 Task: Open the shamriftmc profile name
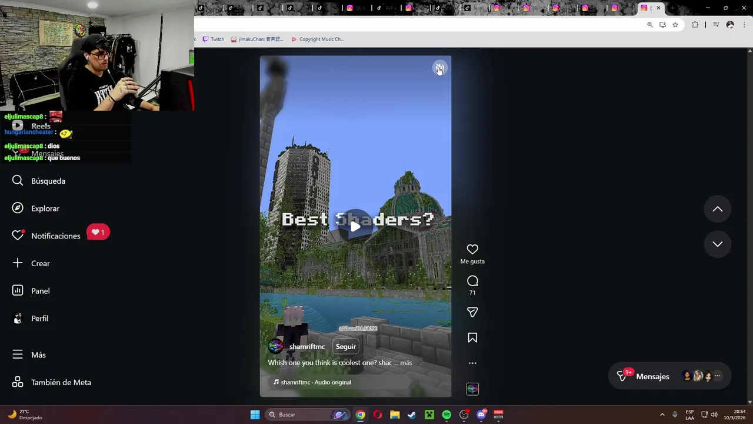pos(307,347)
